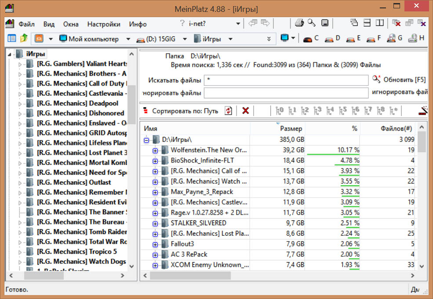Select [R.G. Mechanics] Tropico 5 in tree
Screen dimensions: 433x299
(x=77, y=252)
